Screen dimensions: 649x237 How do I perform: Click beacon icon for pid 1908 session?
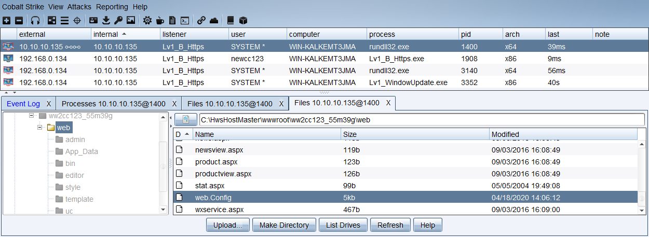(8, 59)
